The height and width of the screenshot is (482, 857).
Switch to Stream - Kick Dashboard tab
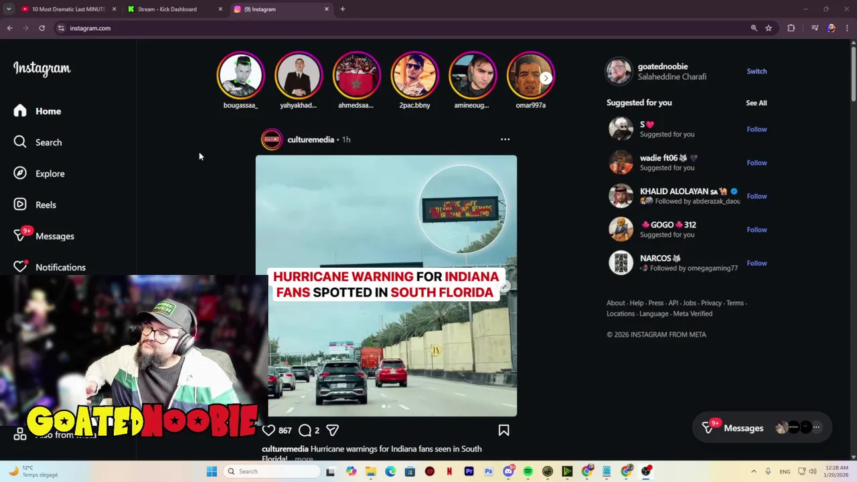[x=174, y=9]
